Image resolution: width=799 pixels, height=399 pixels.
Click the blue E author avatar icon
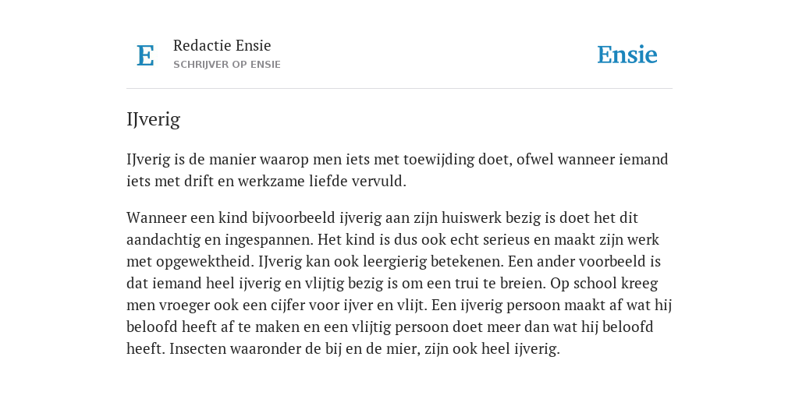[x=145, y=55]
